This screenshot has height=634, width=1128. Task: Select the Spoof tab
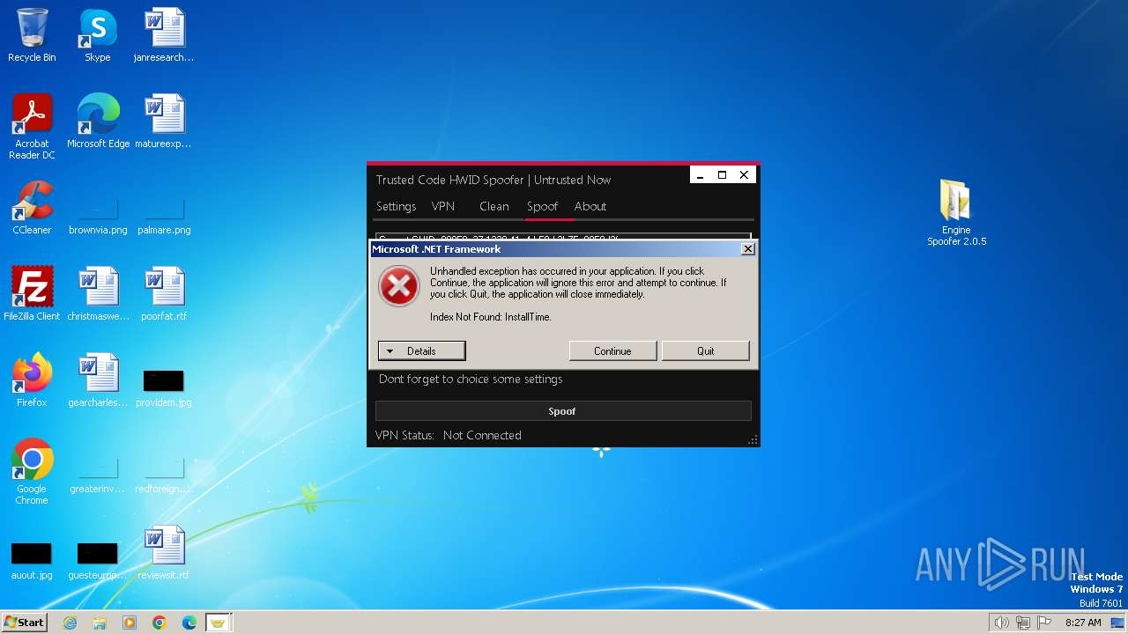(542, 206)
